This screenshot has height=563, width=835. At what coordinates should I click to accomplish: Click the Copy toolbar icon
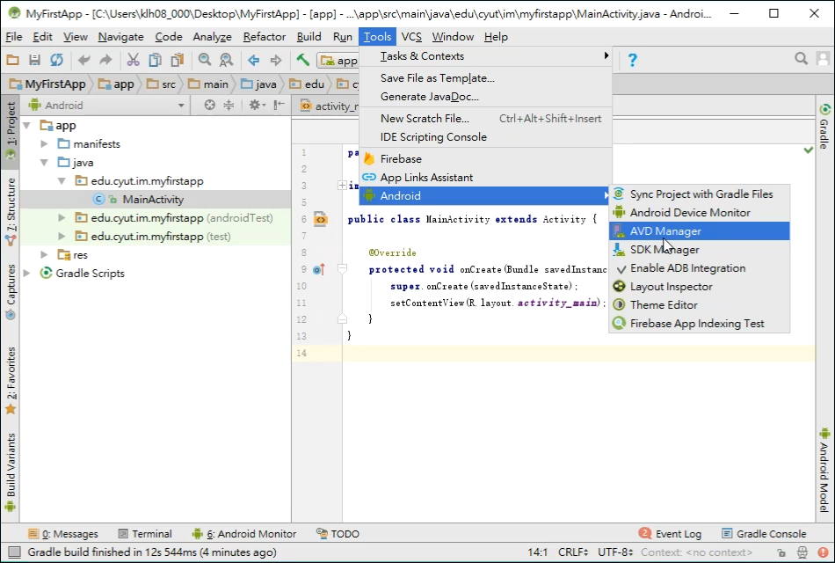[155, 60]
